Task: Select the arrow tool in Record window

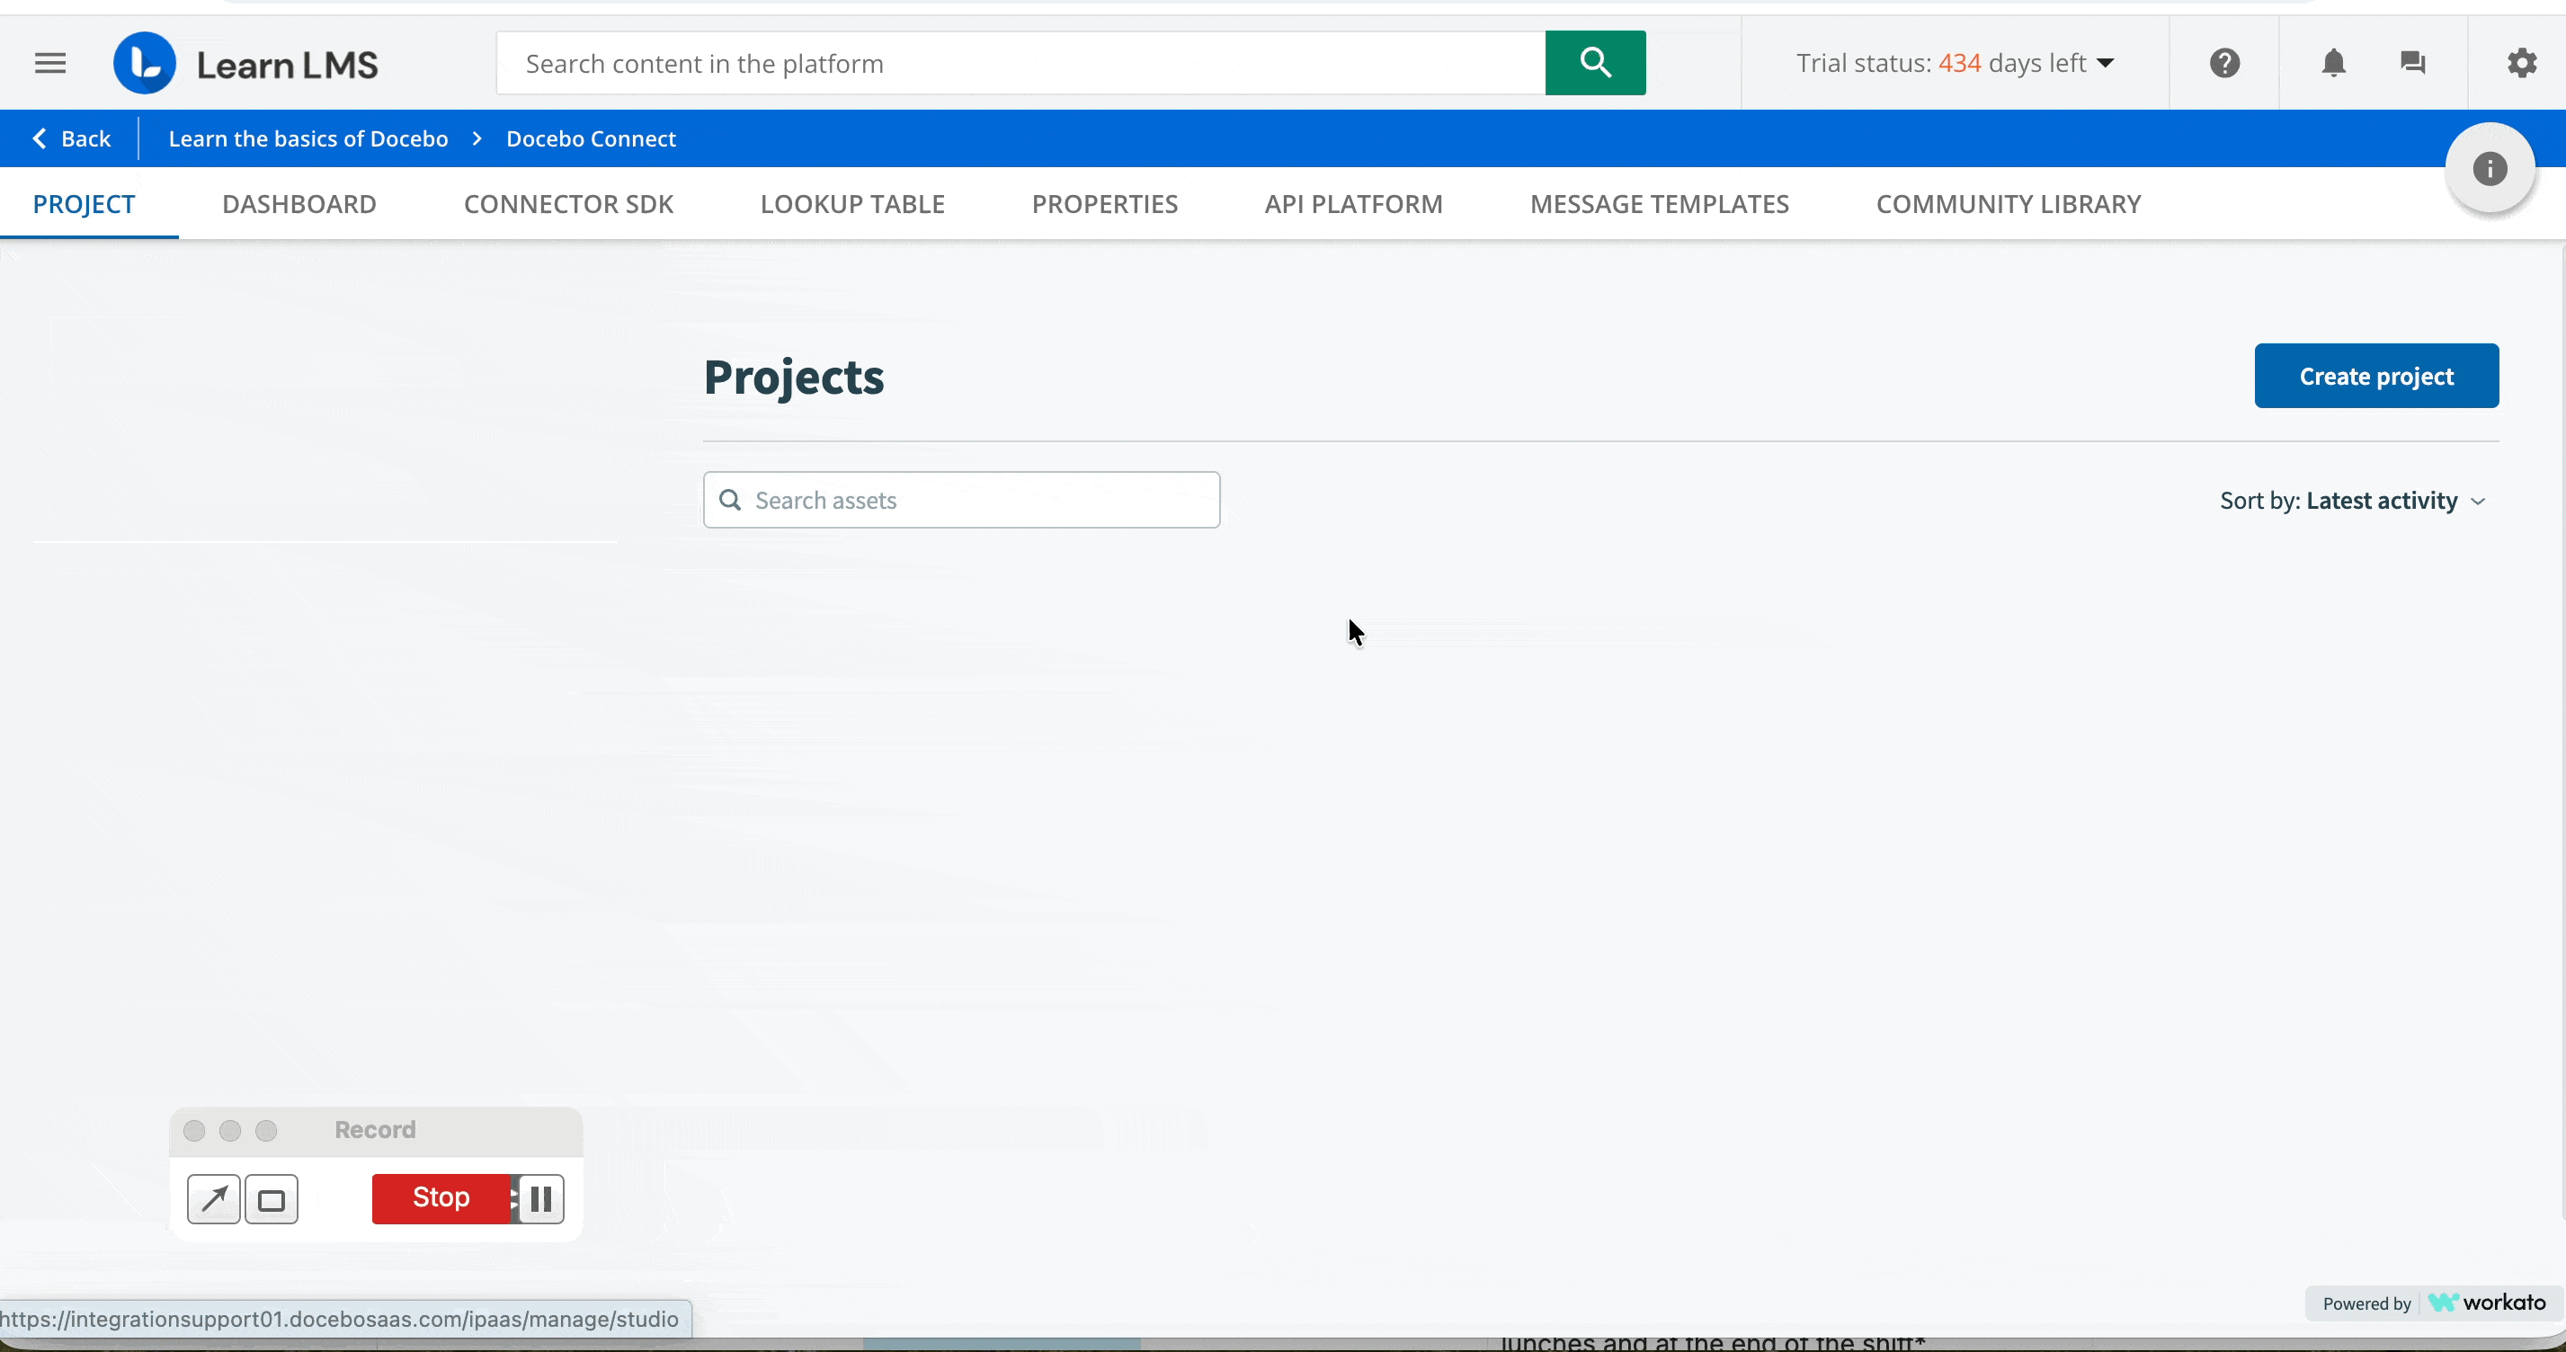Action: tap(213, 1198)
